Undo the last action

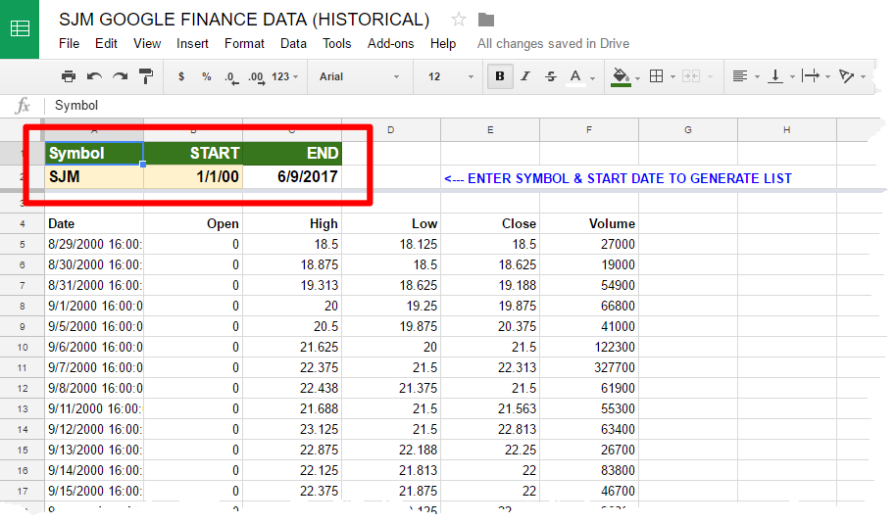(x=94, y=76)
